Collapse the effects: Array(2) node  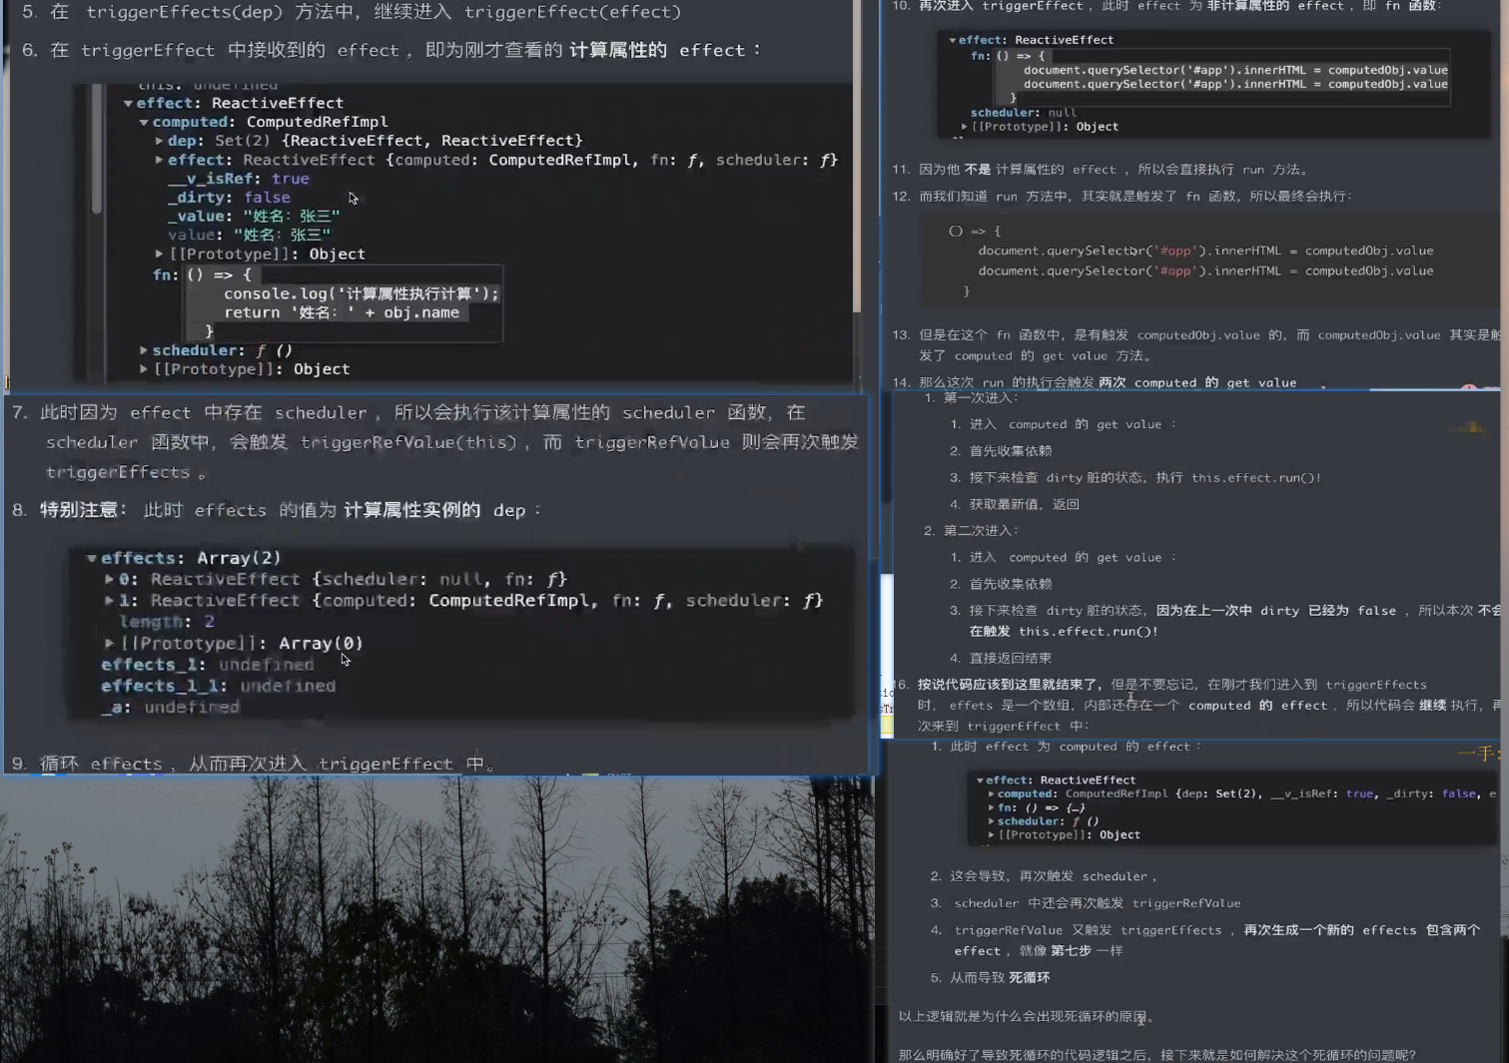92,558
